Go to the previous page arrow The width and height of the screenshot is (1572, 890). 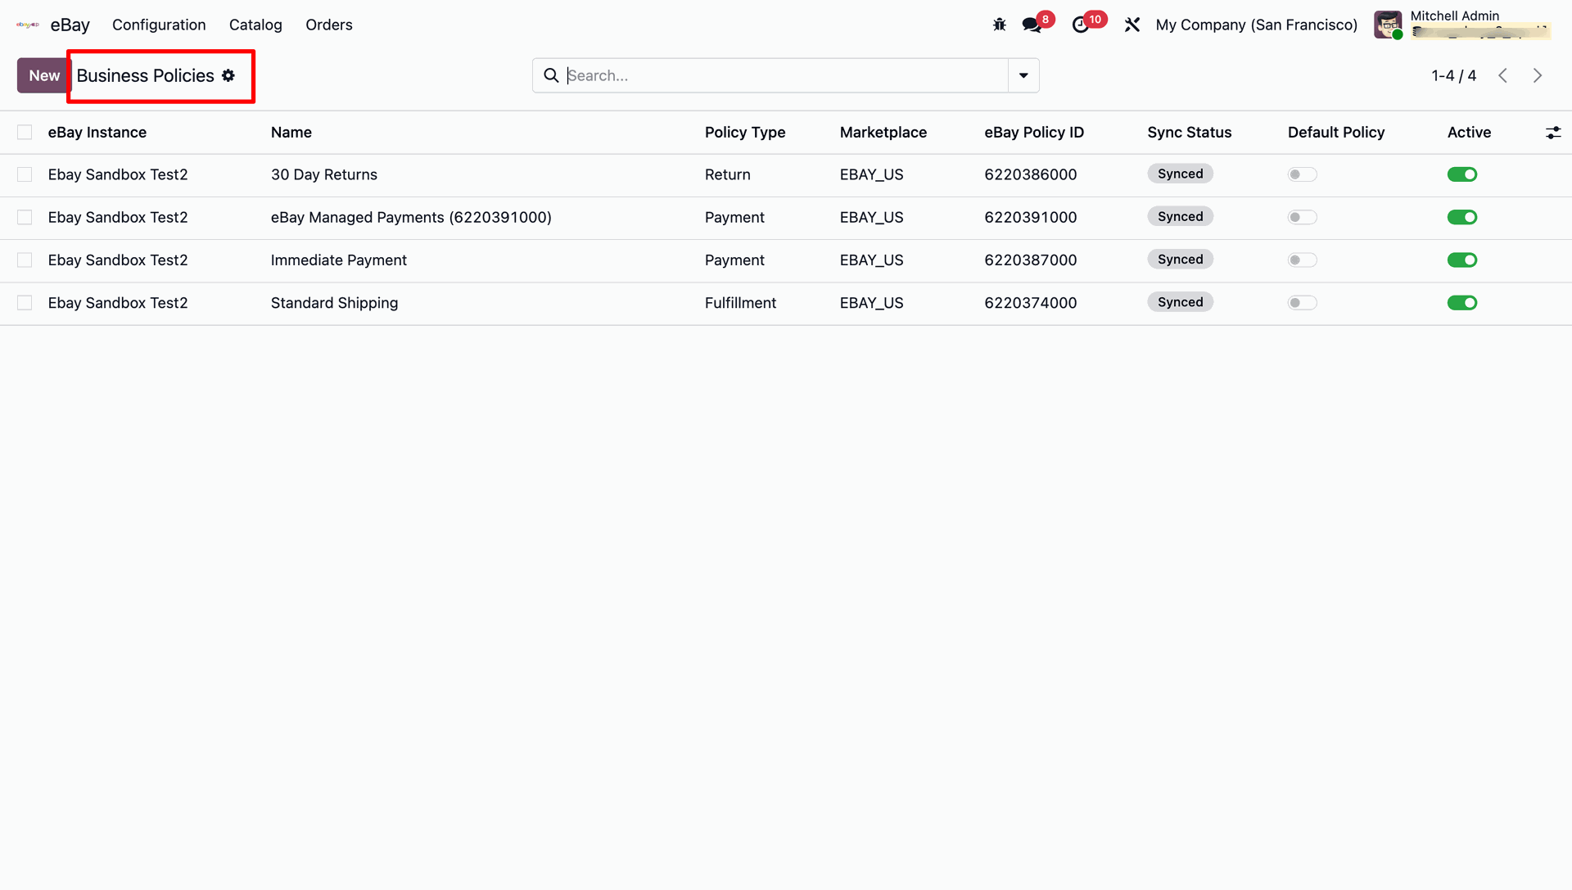1502,75
